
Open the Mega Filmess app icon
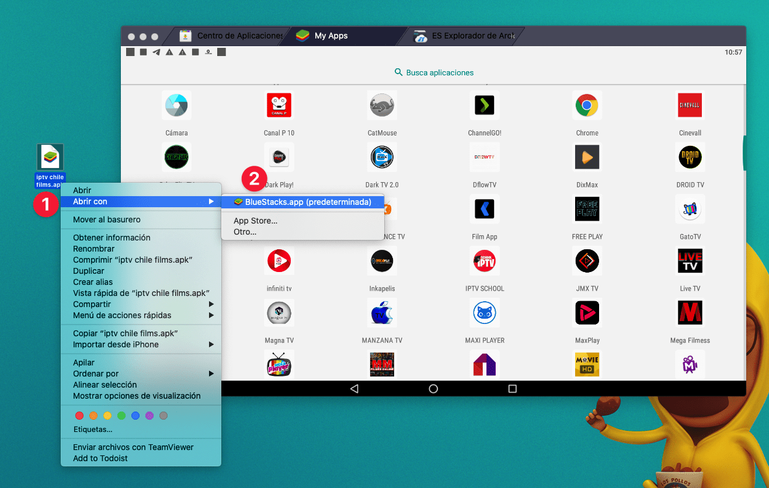pyautogui.click(x=690, y=313)
